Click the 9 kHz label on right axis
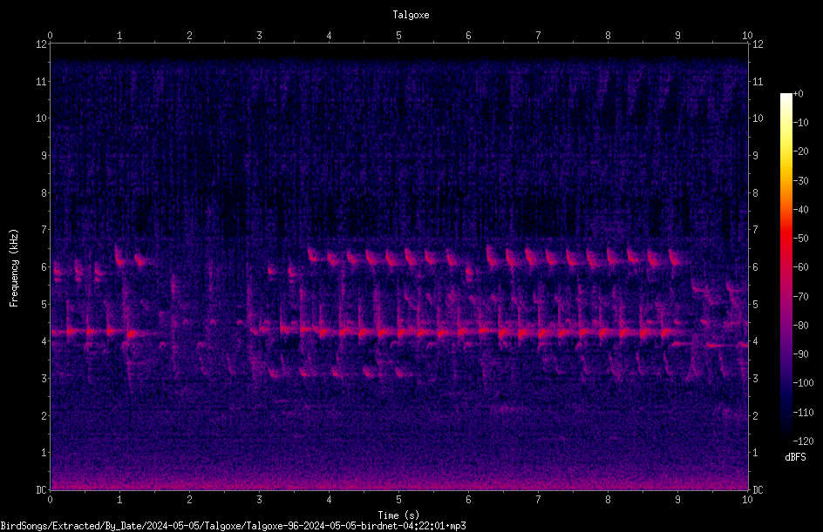 coord(755,156)
